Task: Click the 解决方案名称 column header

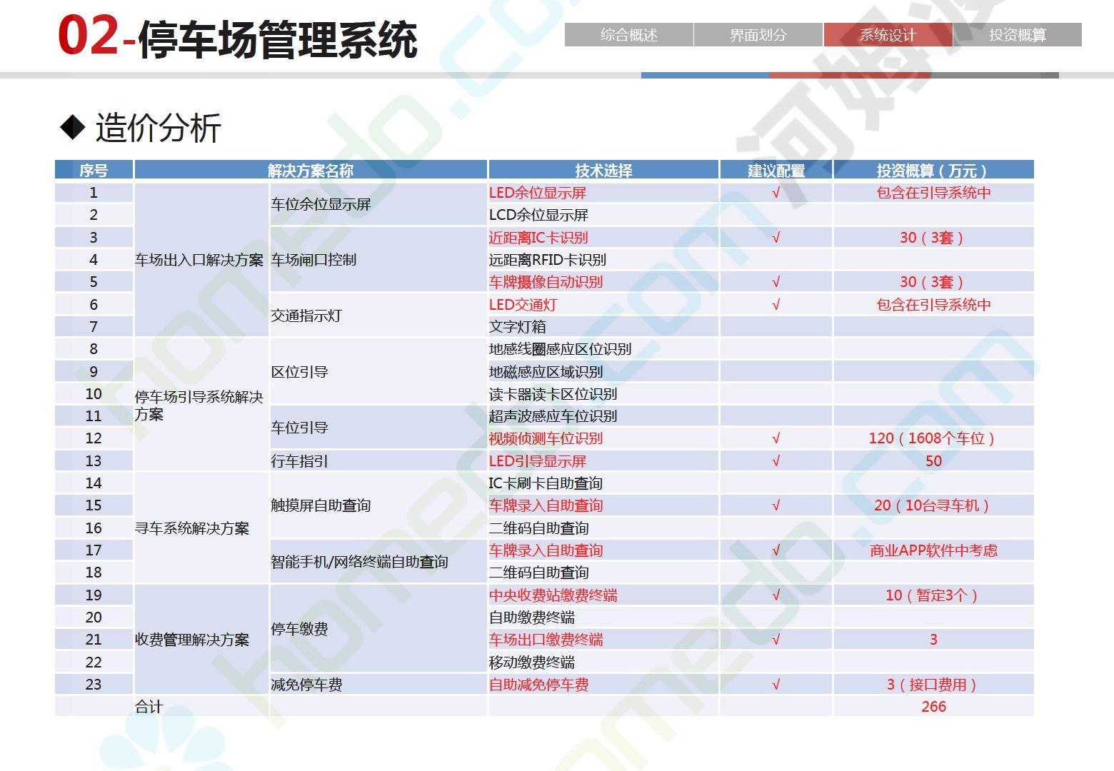Action: coord(311,171)
